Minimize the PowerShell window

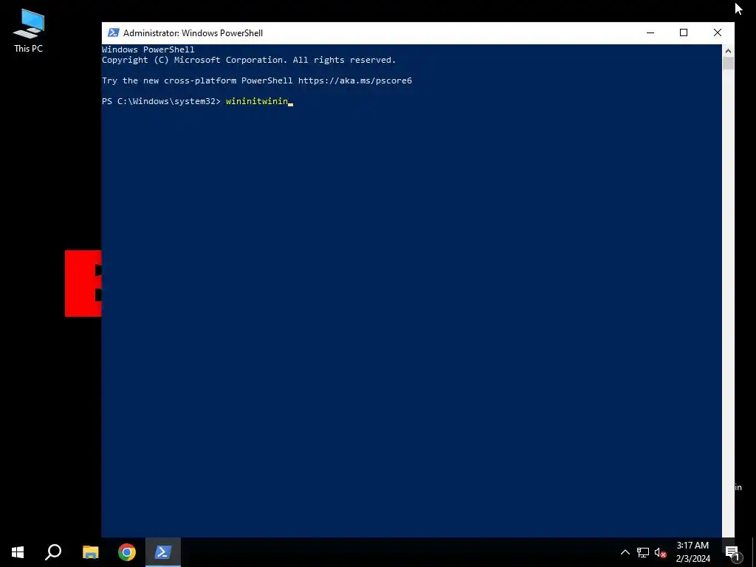pos(650,32)
